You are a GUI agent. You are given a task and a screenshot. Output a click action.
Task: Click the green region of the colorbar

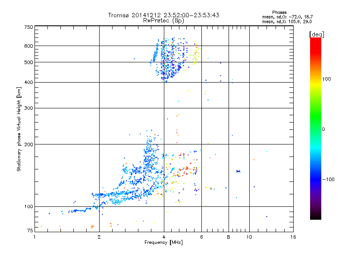pyautogui.click(x=316, y=116)
